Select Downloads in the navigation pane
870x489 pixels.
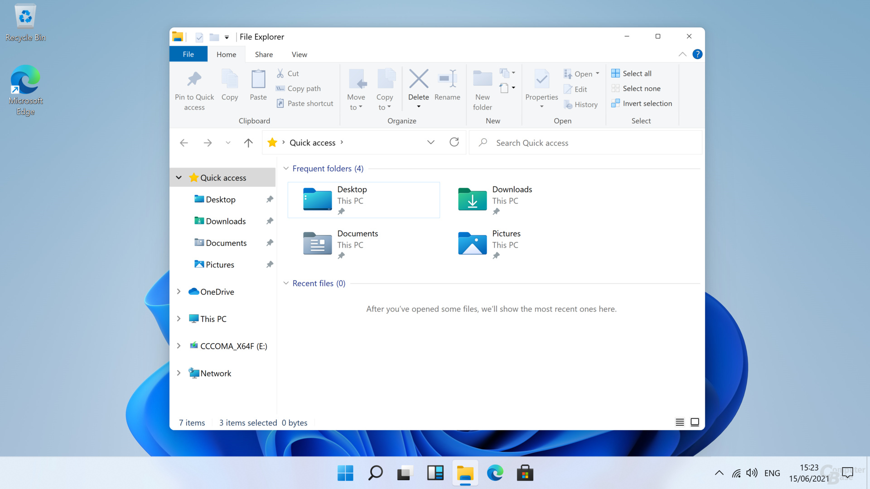[226, 221]
